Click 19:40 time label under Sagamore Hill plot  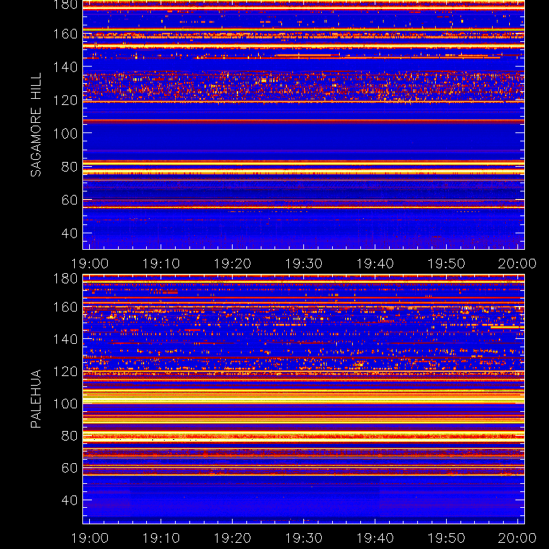375,264
